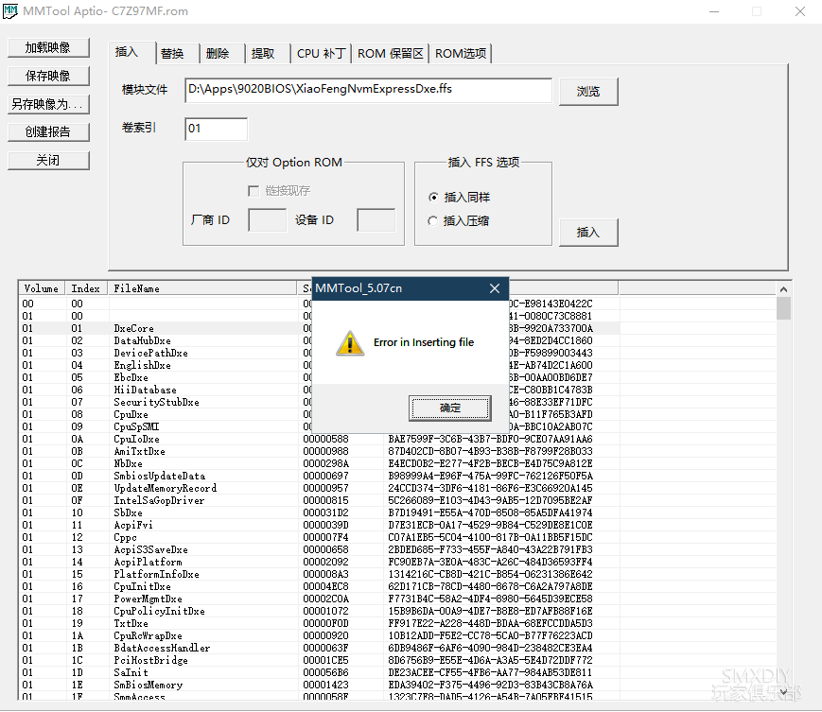Click the Volume column header
This screenshot has height=712, width=822.
point(42,288)
